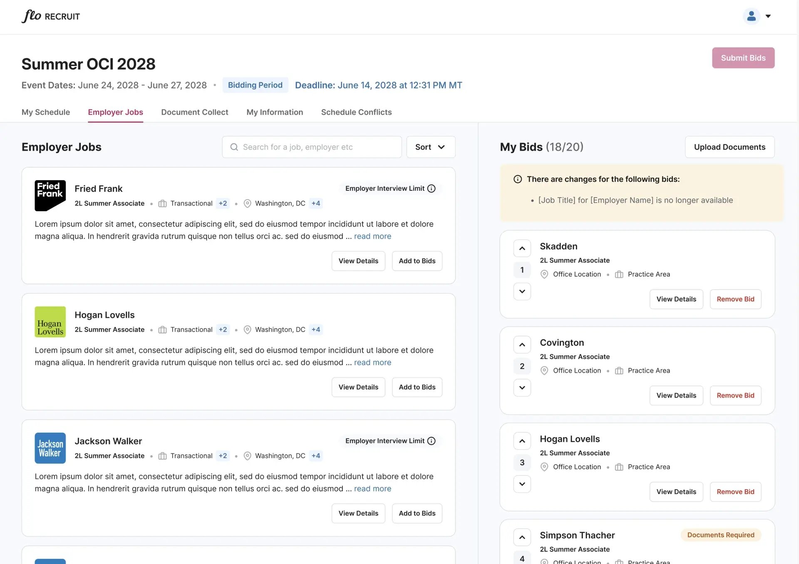Expand Jackson Walker +4 locations
The width and height of the screenshot is (799, 564).
tap(316, 456)
